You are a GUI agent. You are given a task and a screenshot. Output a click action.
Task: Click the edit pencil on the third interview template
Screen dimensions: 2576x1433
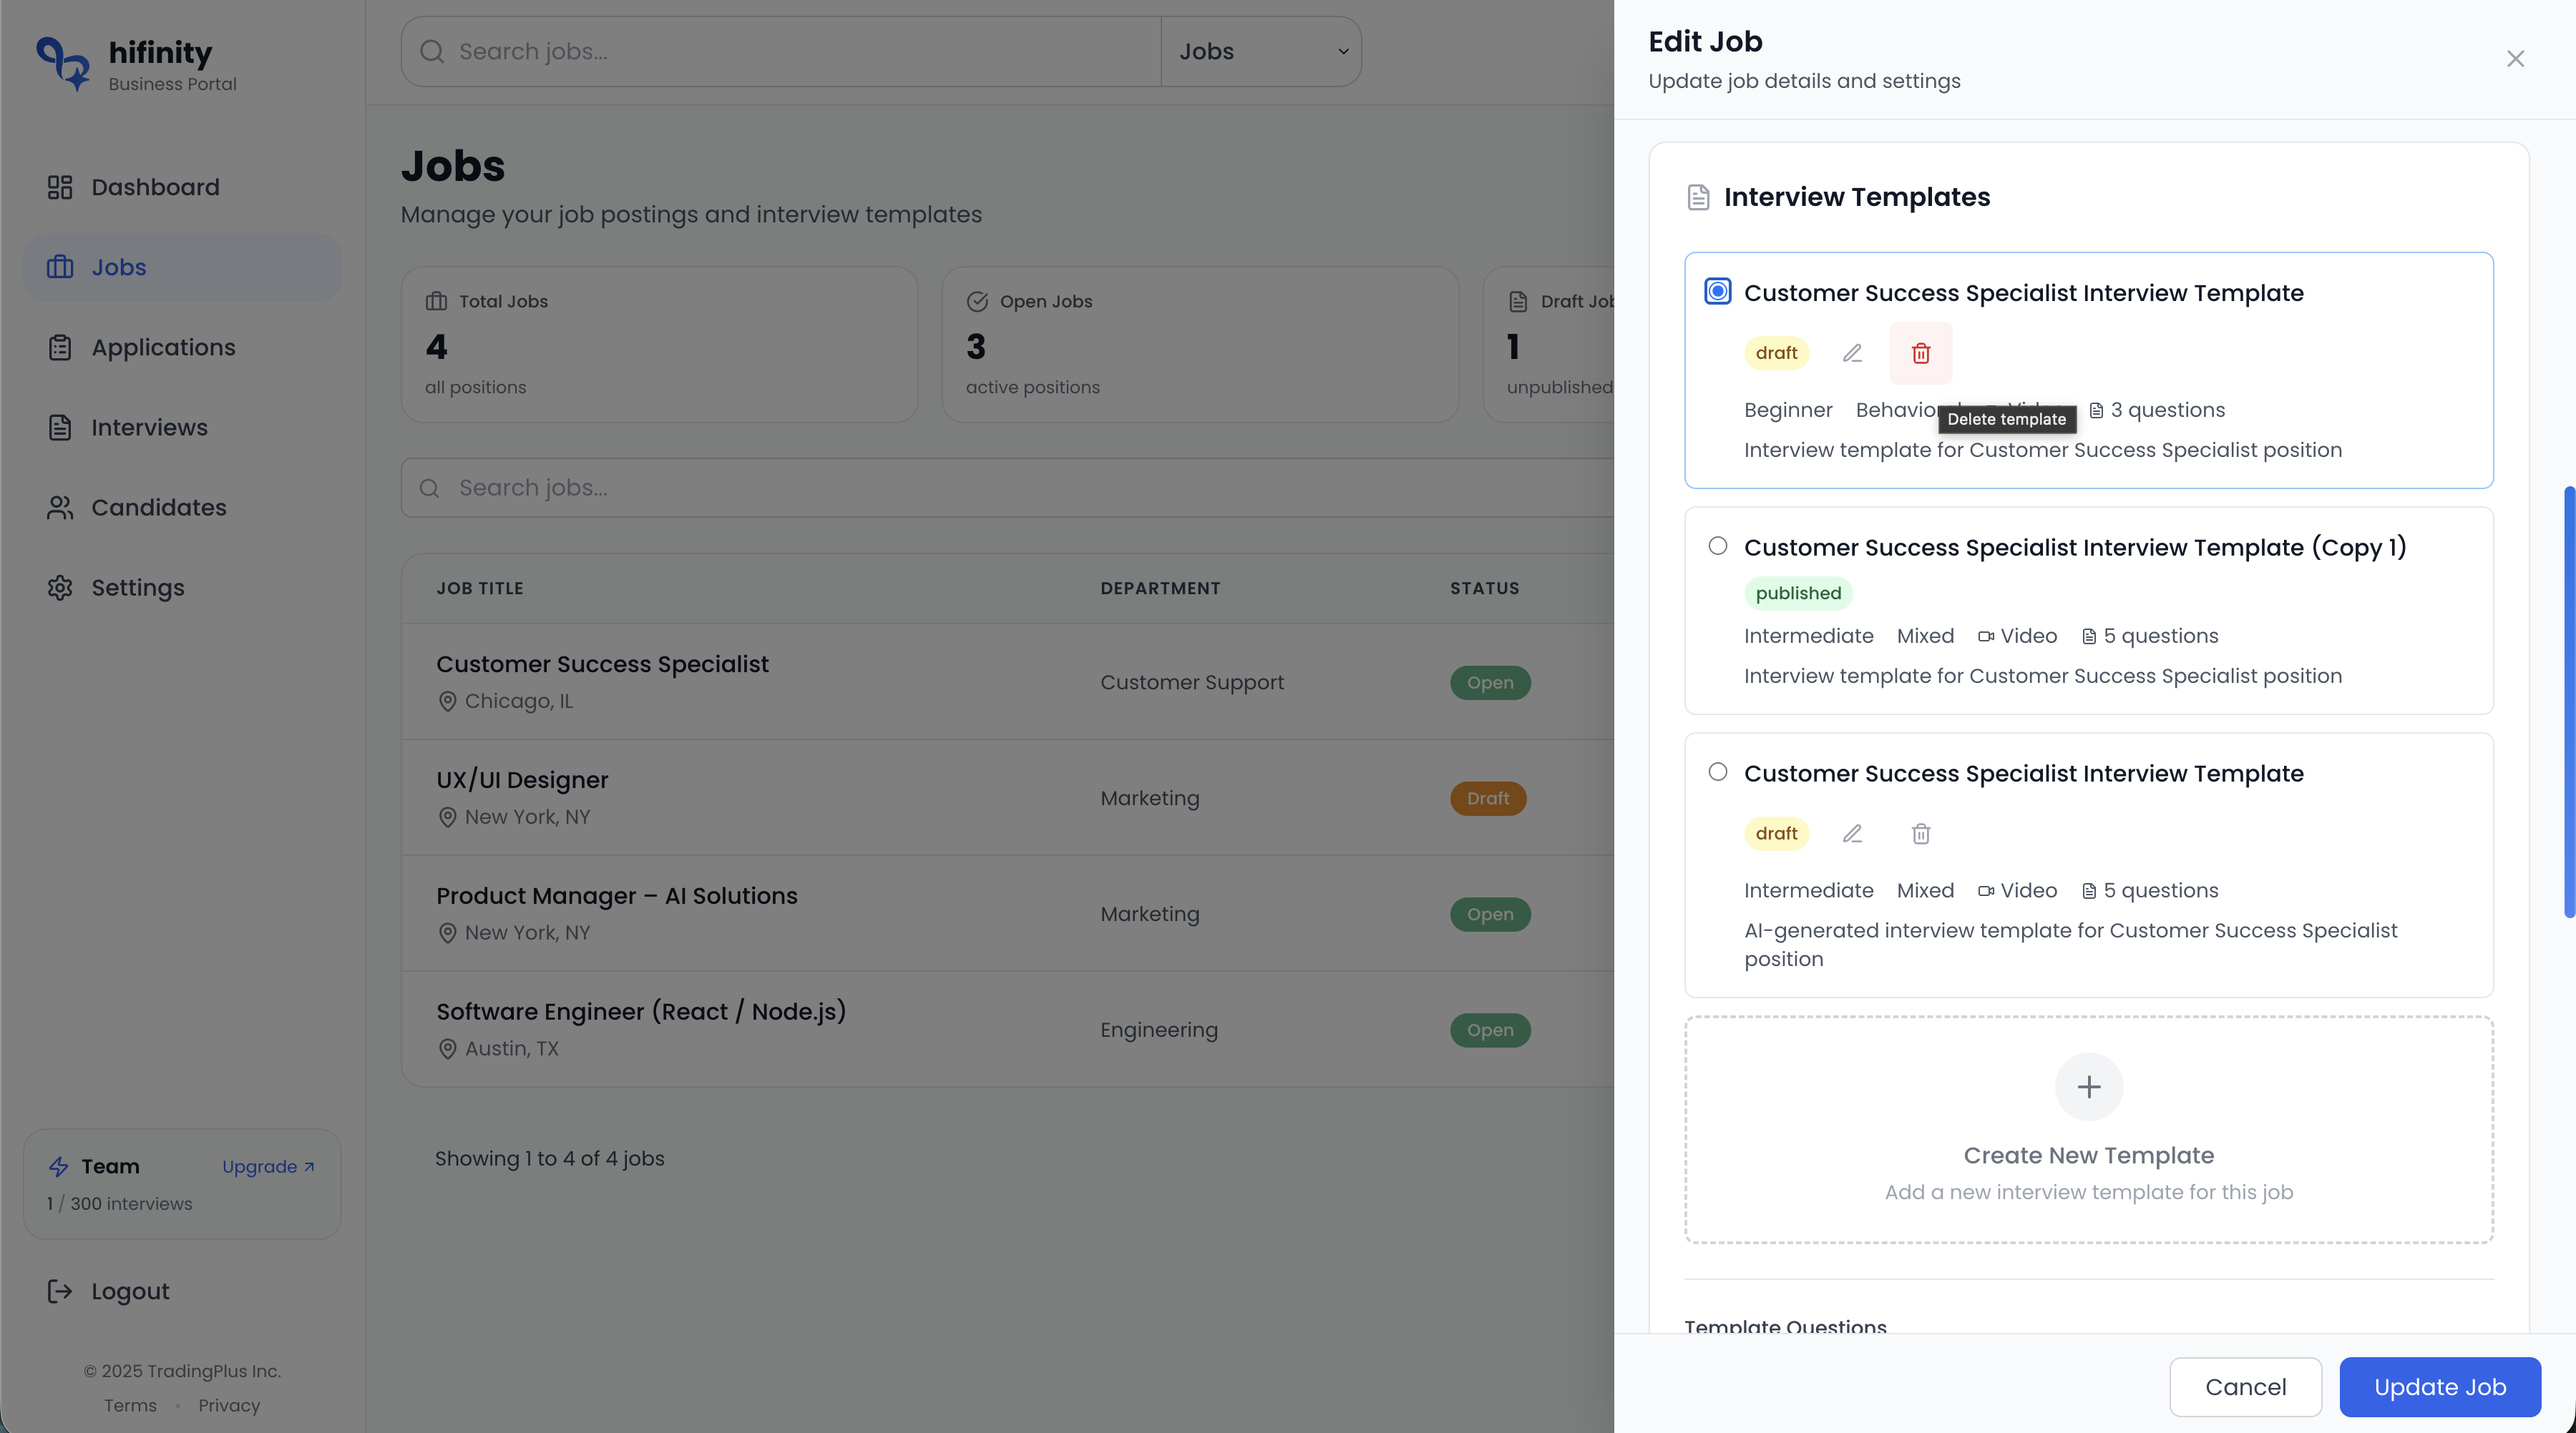(x=1852, y=834)
